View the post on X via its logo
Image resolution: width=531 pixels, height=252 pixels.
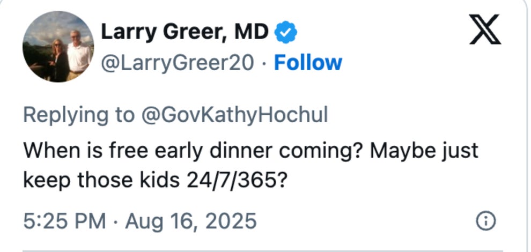pos(485,32)
